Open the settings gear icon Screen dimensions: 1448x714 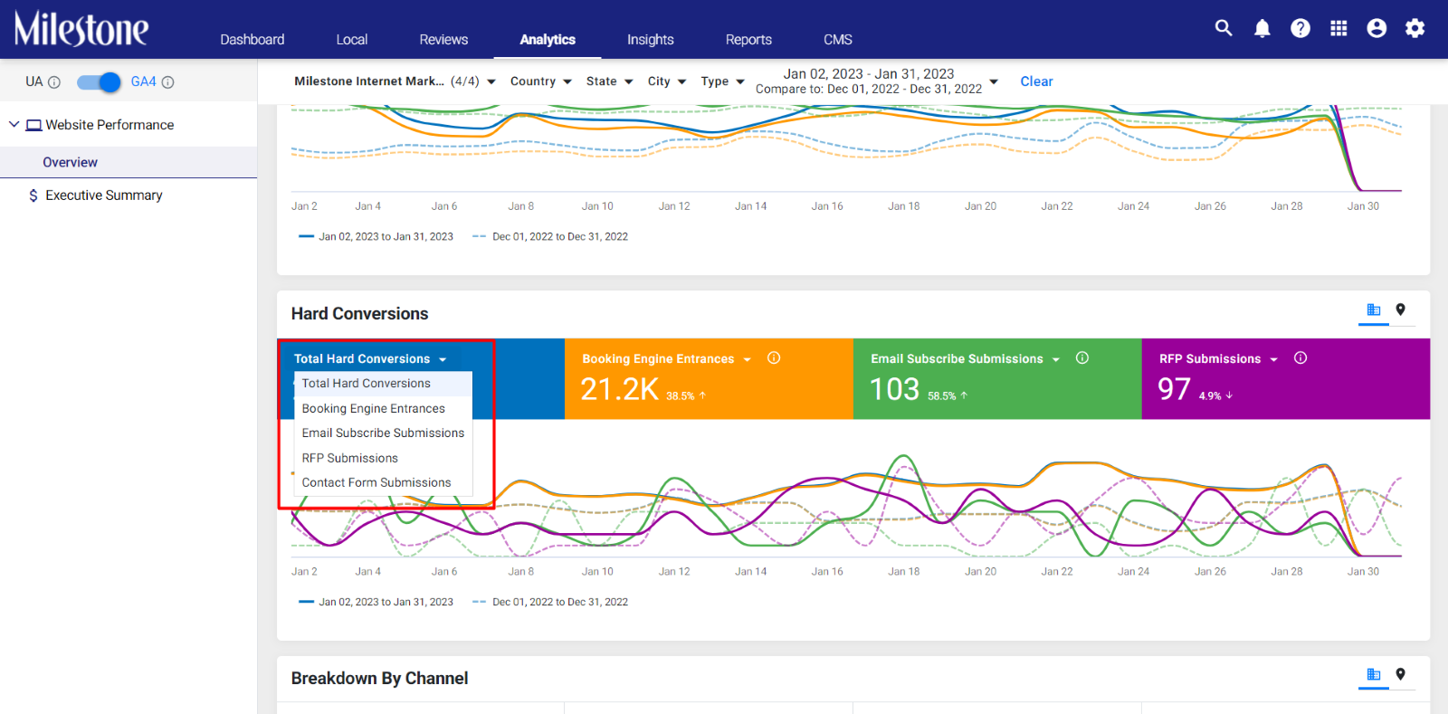[x=1415, y=29]
